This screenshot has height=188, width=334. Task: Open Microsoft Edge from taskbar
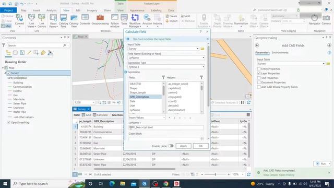(x=112, y=183)
